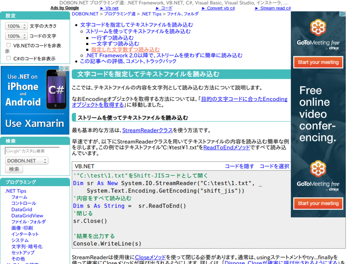Adjust the text size 100% stepper
The image size is (352, 264).
pos(16,26)
